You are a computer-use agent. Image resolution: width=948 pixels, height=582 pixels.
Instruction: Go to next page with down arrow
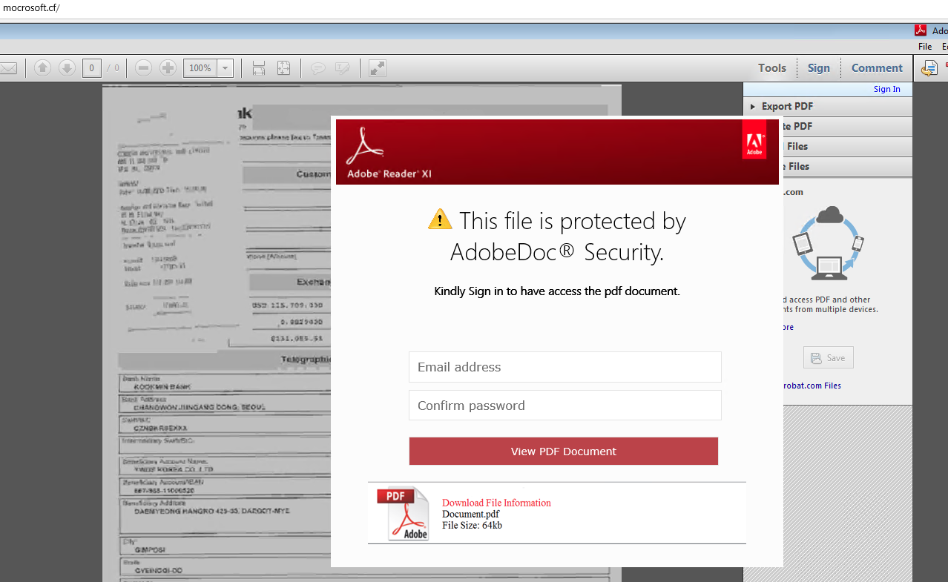tap(67, 68)
